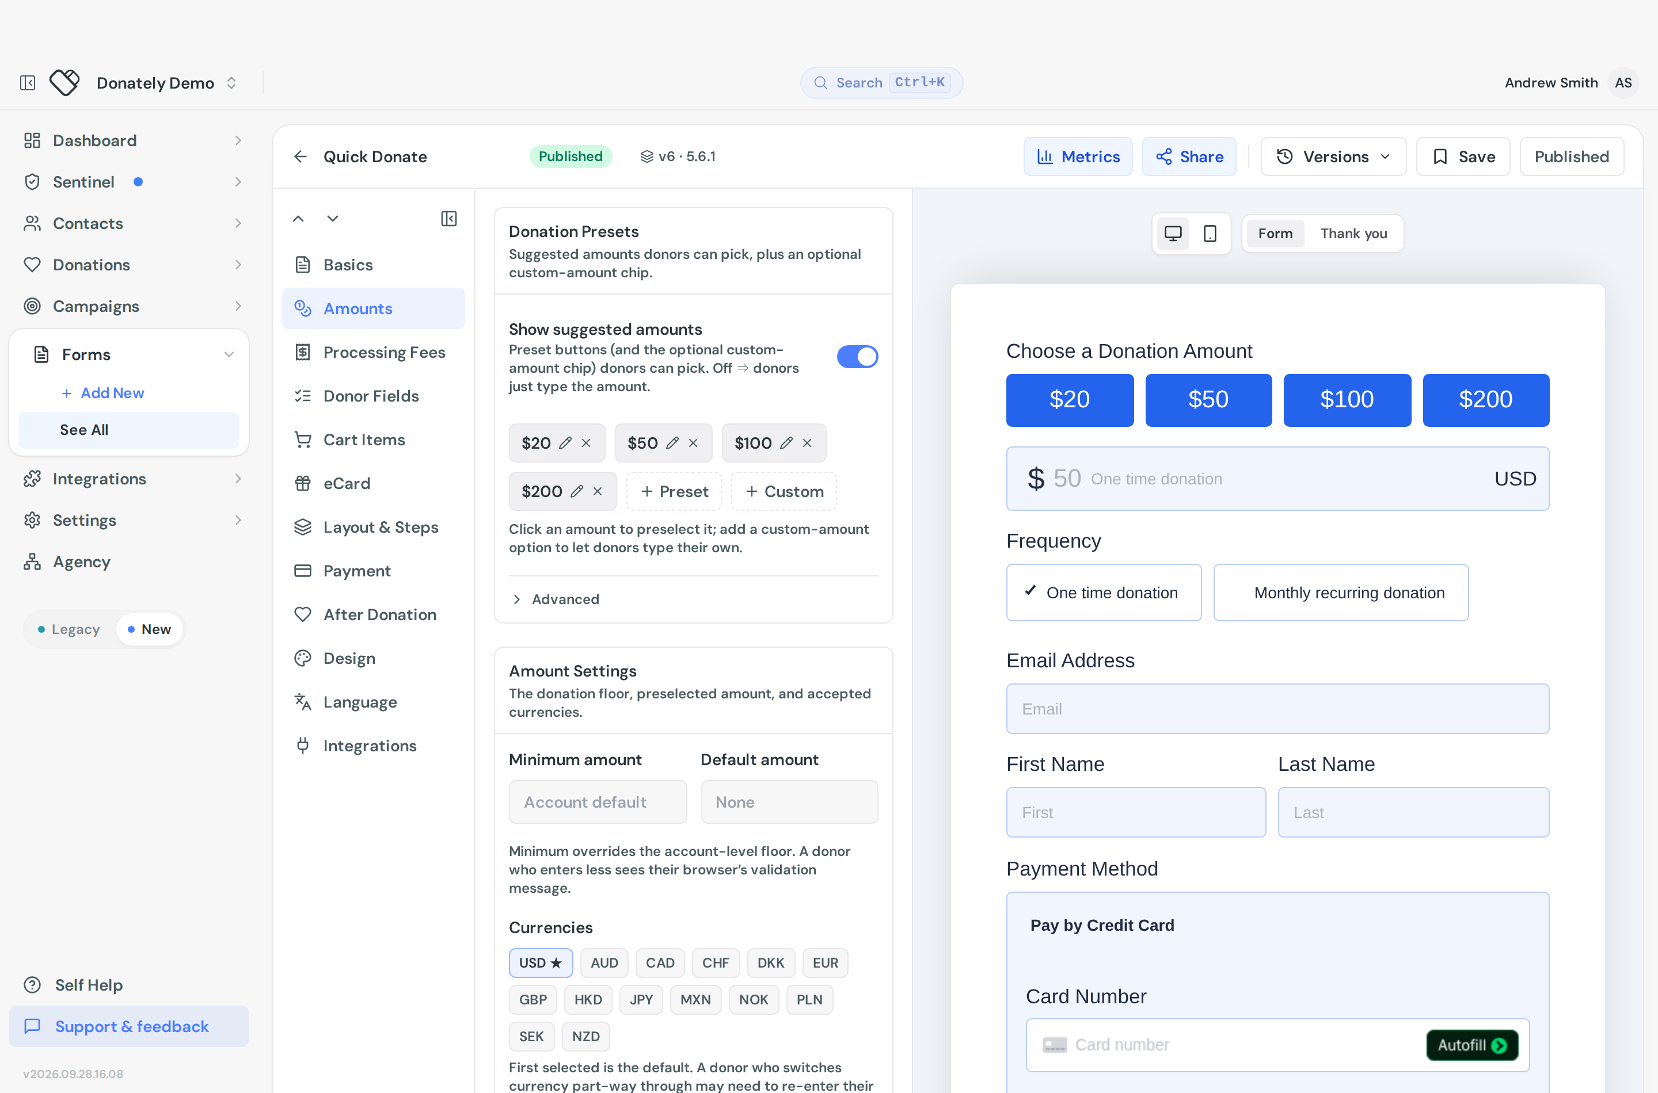Select the Amounts section
Image resolution: width=1658 pixels, height=1093 pixels.
click(373, 309)
